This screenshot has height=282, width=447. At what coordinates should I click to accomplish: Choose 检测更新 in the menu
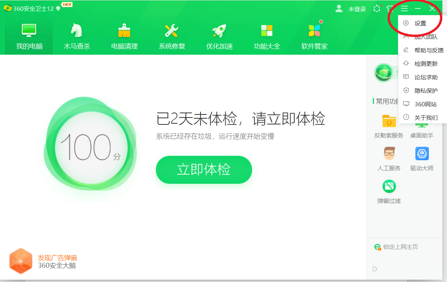click(x=426, y=64)
